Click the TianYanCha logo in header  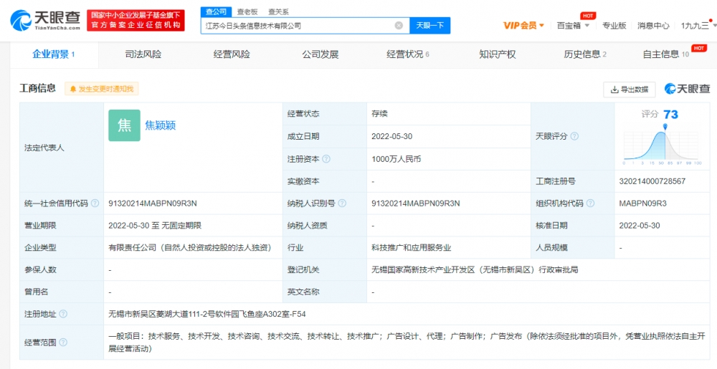(44, 20)
